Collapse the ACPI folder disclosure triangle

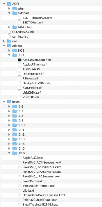(4, 4)
